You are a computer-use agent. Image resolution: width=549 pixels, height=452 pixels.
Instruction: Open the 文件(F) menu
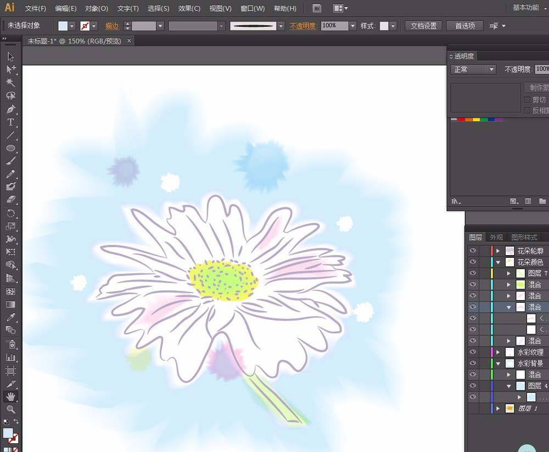pyautogui.click(x=35, y=8)
